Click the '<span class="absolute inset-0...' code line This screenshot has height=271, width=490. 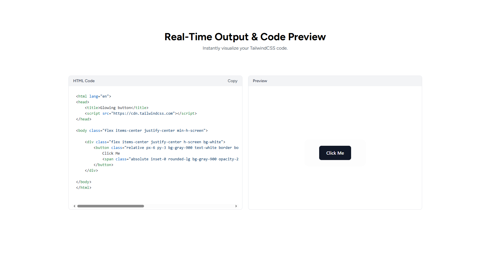click(171, 159)
